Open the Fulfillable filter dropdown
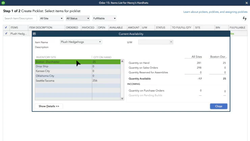Viewport: 250px width, 141px height. pyautogui.click(x=104, y=18)
